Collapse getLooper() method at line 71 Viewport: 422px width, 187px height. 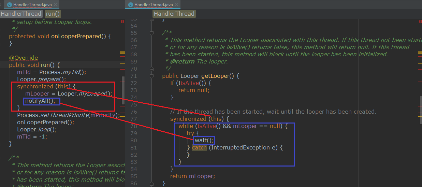pos(151,76)
